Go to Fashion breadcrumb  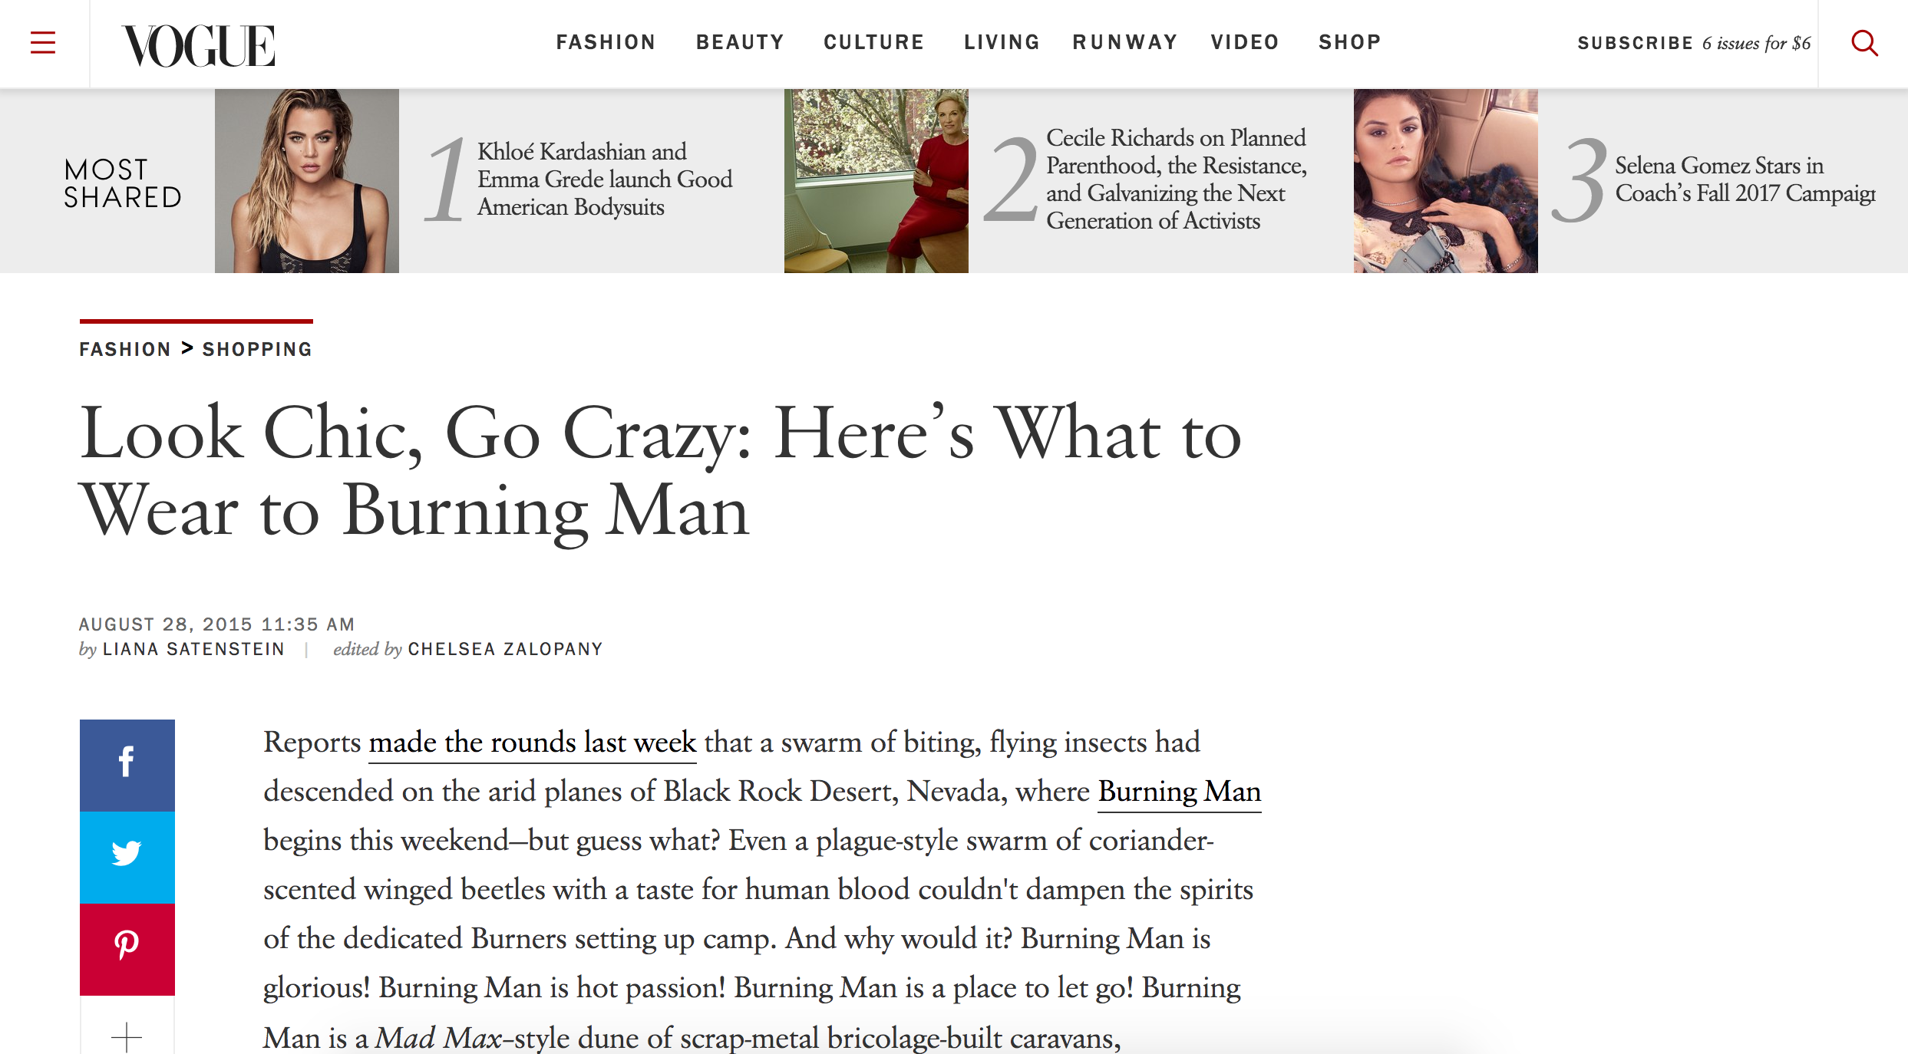(x=125, y=350)
